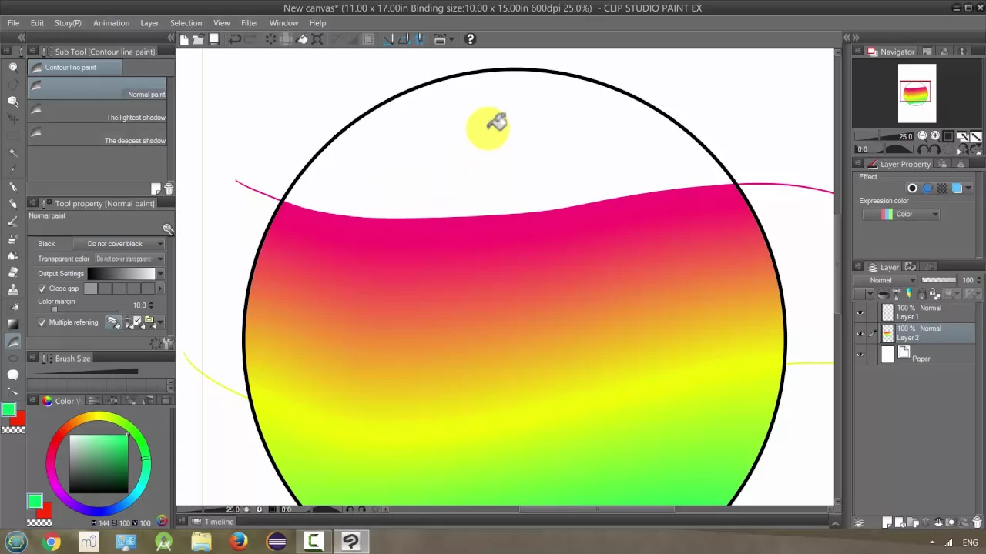Expand Close gap level arrow
986x554 pixels.
pyautogui.click(x=160, y=289)
